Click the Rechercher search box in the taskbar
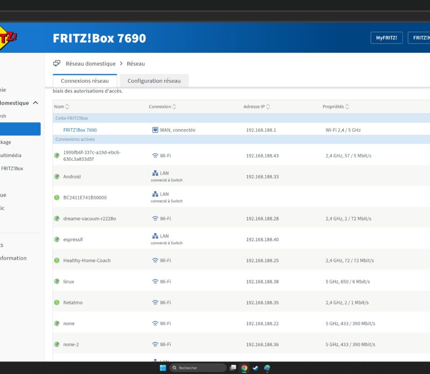The height and width of the screenshot is (374, 430). (198, 368)
